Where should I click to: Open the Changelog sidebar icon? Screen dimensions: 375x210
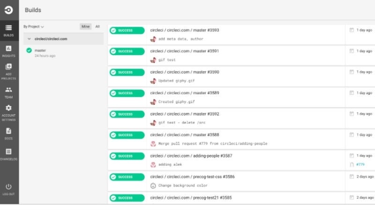pos(8,152)
